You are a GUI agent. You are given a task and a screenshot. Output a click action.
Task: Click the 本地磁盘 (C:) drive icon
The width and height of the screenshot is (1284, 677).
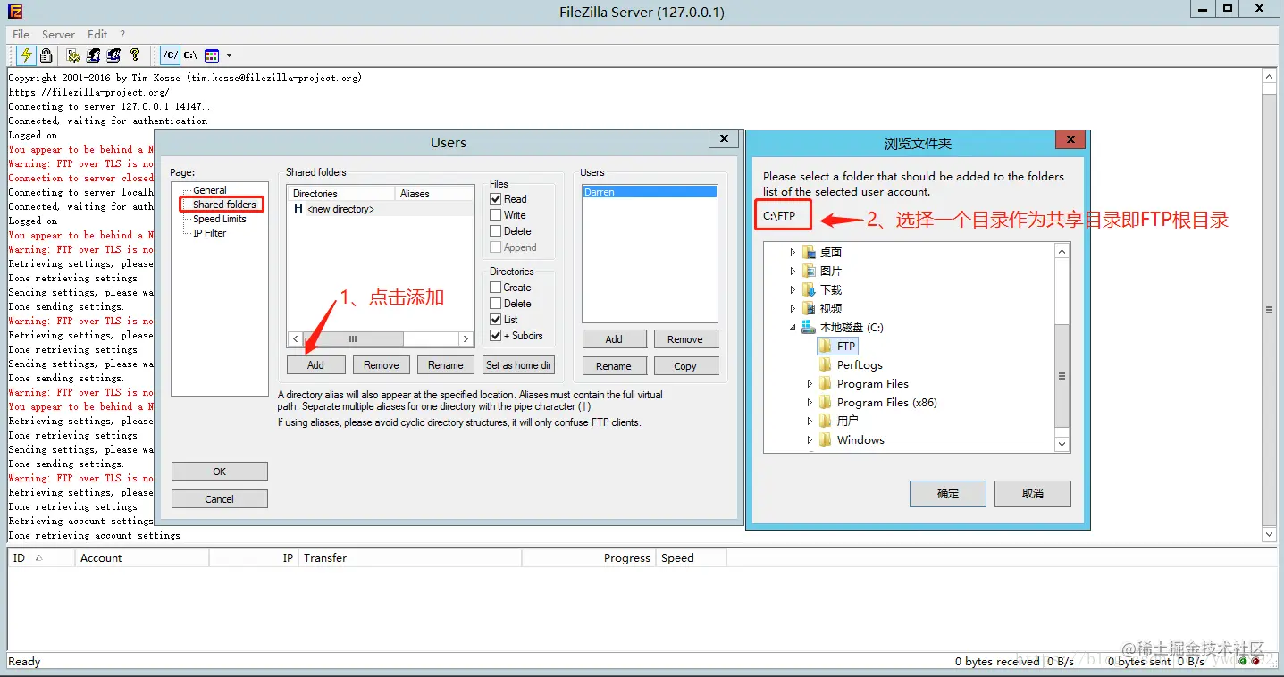(809, 327)
